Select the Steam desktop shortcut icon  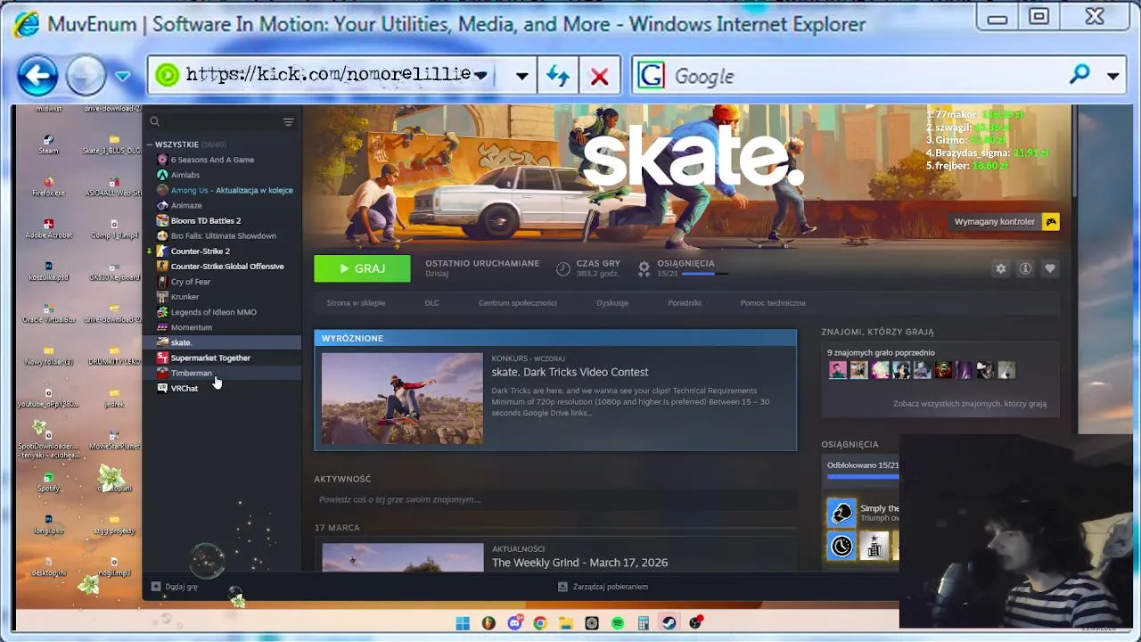48,144
